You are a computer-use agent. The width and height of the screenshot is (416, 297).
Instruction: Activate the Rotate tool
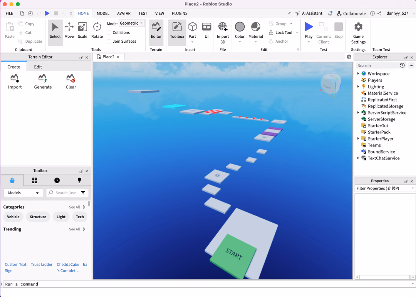click(97, 30)
